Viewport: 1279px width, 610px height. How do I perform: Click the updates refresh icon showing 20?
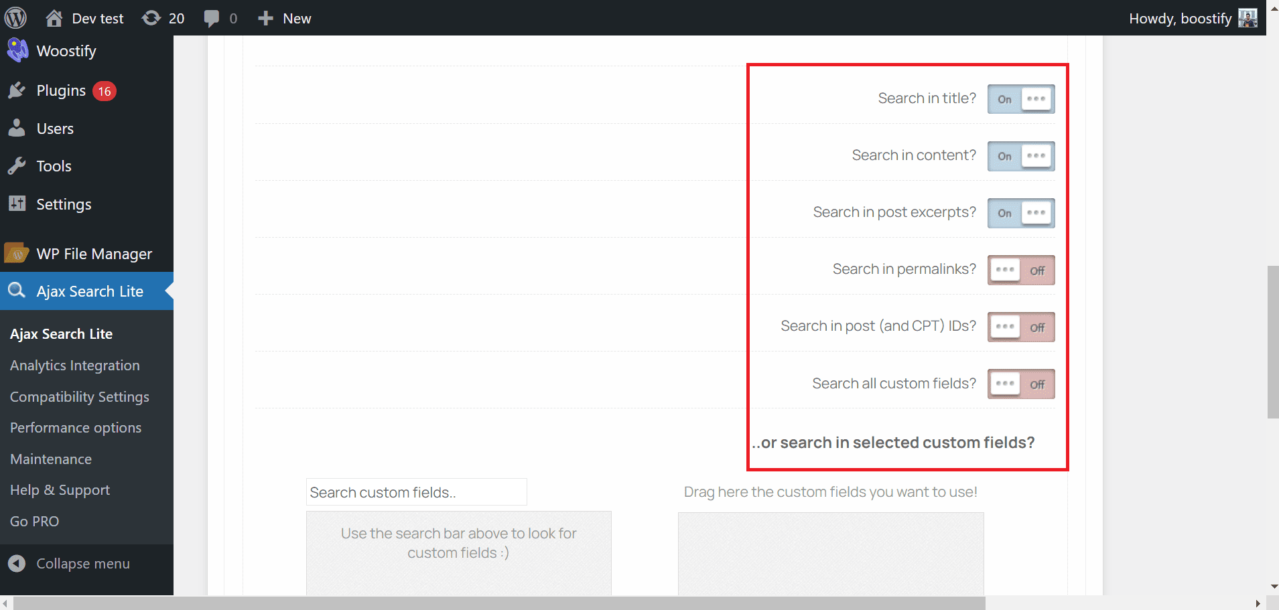[x=151, y=18]
